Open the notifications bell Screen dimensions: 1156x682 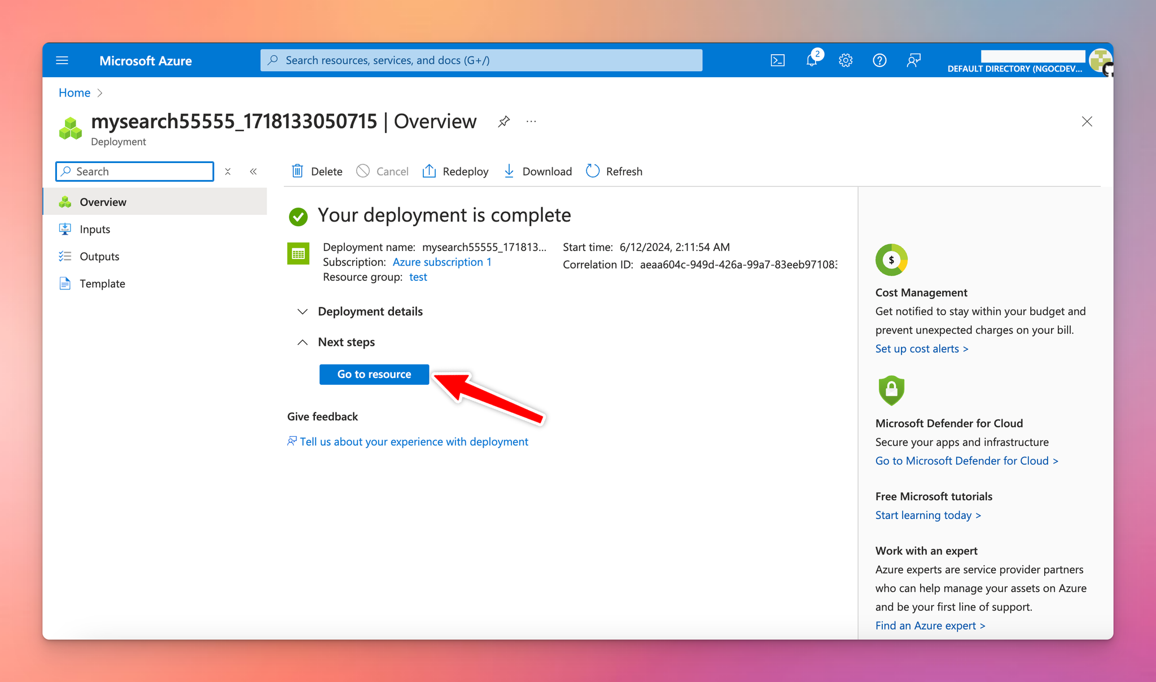[x=812, y=60]
